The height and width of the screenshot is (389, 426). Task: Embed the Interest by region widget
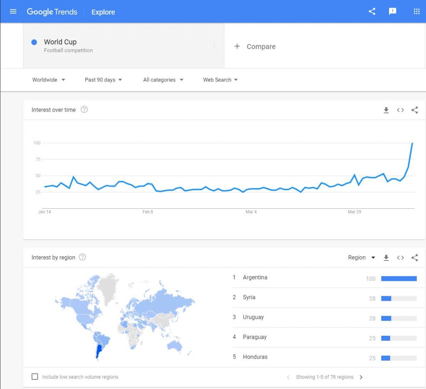[x=400, y=258]
